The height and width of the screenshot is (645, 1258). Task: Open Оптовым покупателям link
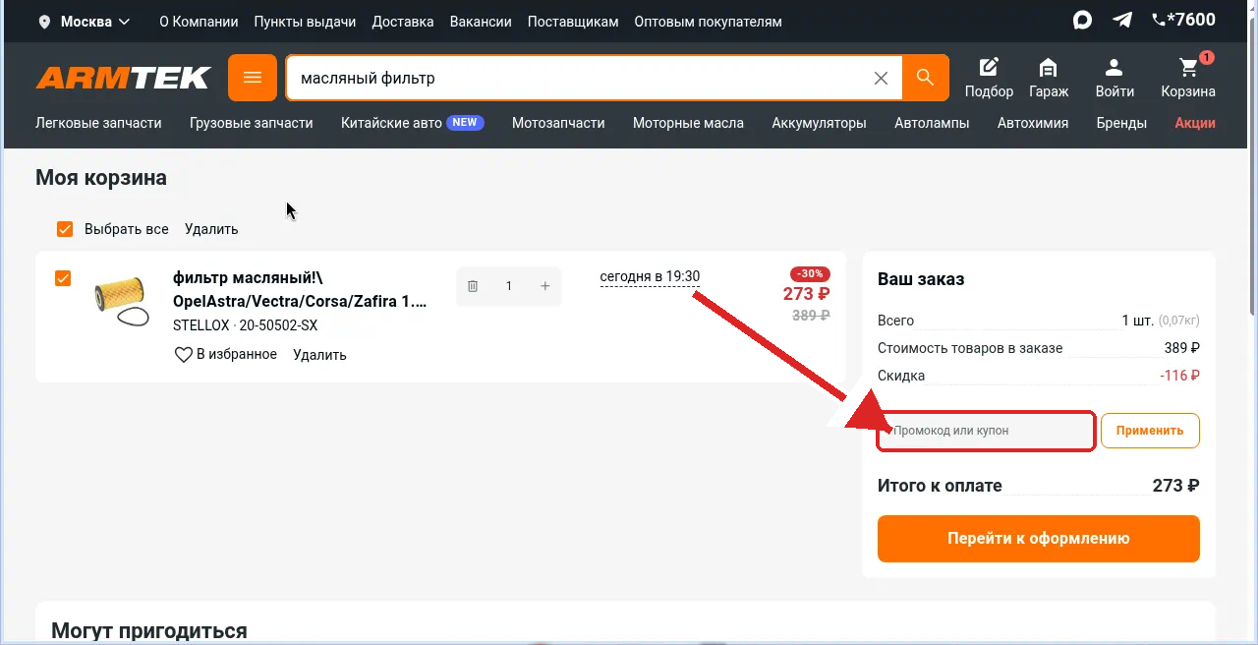pos(708,22)
